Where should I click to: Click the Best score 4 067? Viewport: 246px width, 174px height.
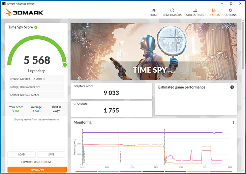[56, 111]
